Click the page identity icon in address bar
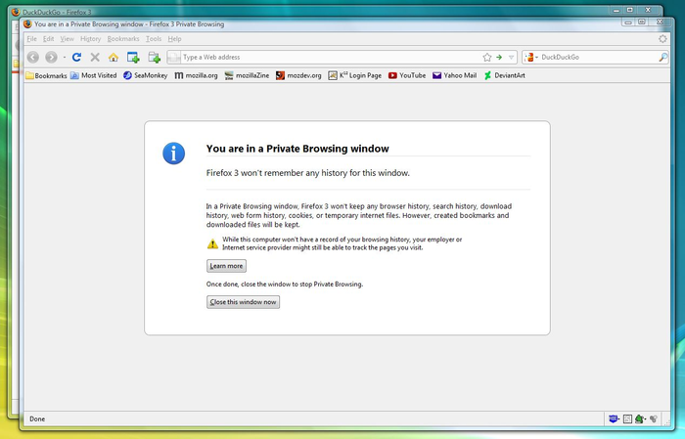 click(174, 57)
